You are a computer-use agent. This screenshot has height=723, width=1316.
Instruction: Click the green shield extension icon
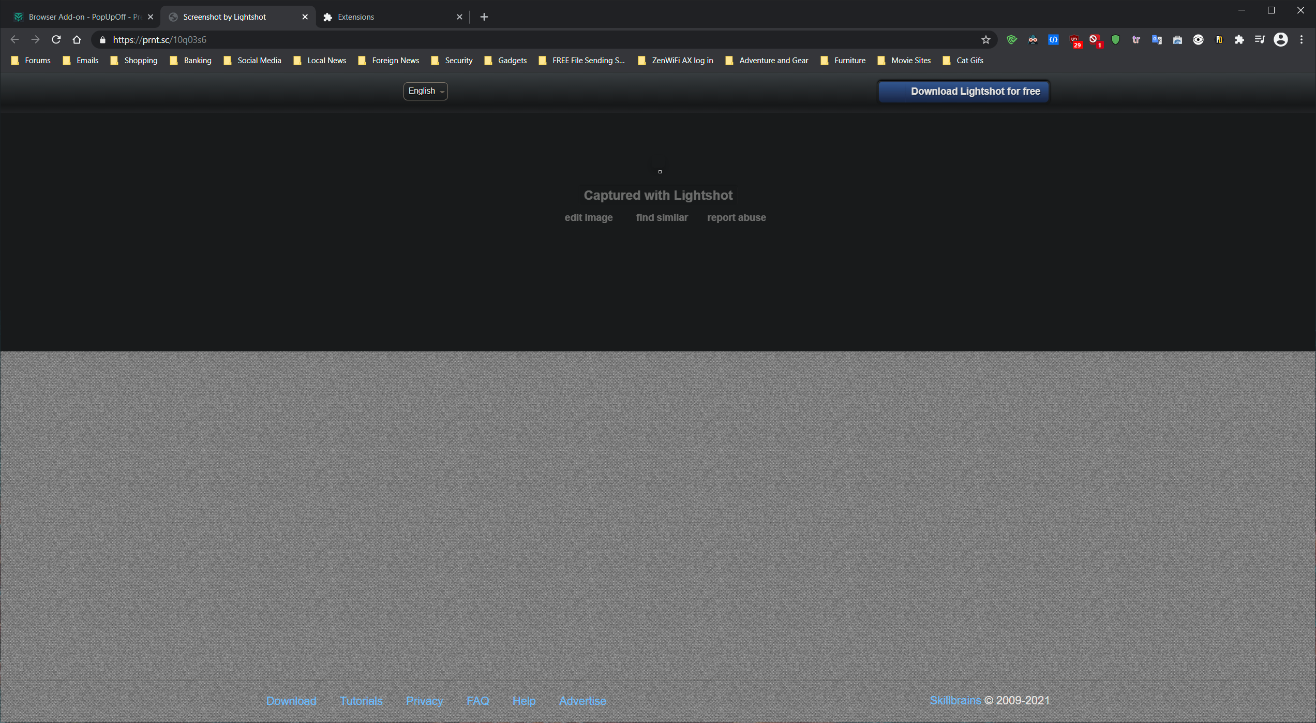point(1115,40)
